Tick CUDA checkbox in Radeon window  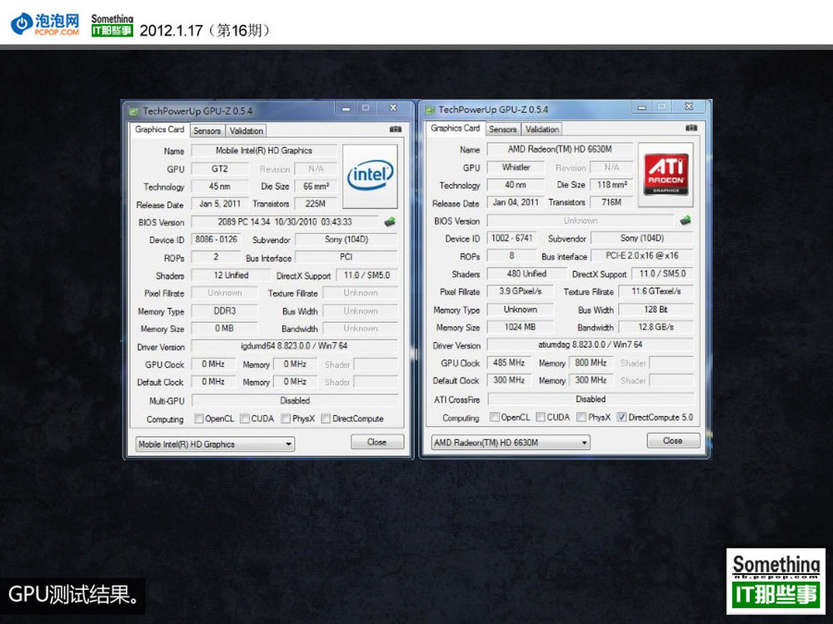click(x=541, y=417)
